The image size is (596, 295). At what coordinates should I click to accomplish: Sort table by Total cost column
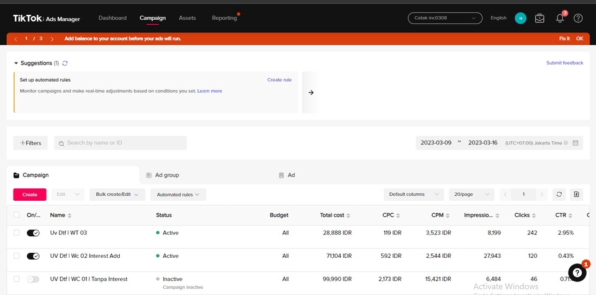[x=348, y=215]
